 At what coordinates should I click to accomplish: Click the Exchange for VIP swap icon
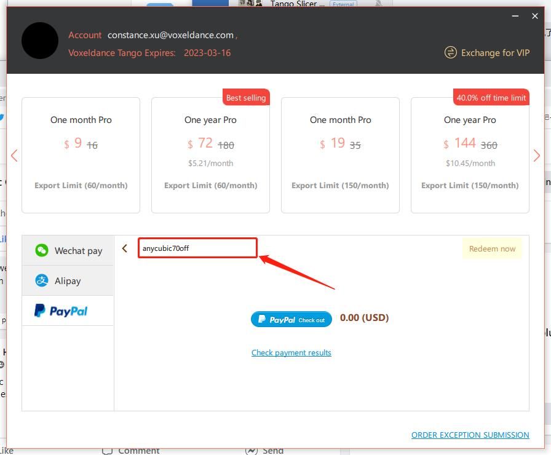[x=451, y=53]
